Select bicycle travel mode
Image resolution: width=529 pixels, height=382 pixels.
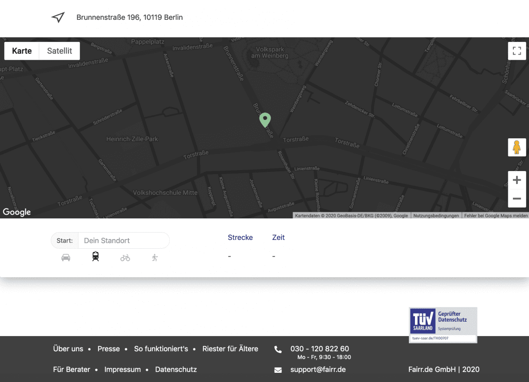[125, 258]
